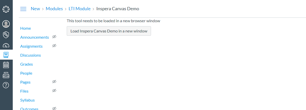This screenshot has height=110, width=306.
Task: Open the Canvas logo dashboard icon
Action: click(x=6, y=9)
